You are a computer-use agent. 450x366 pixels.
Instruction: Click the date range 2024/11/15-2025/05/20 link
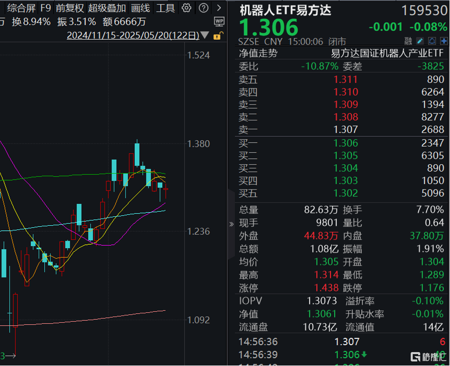point(133,35)
